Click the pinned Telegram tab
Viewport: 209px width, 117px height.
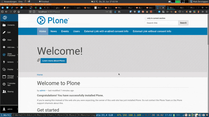(x=3, y=8)
